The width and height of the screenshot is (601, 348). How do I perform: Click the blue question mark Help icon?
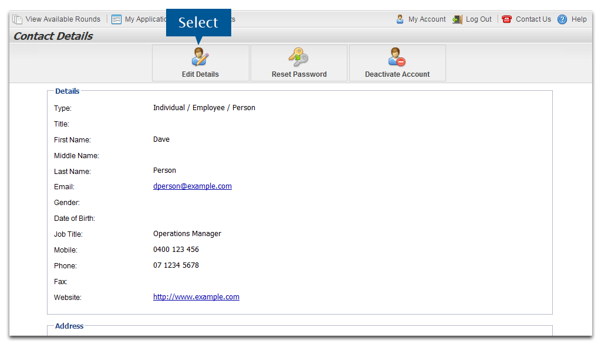pos(562,19)
